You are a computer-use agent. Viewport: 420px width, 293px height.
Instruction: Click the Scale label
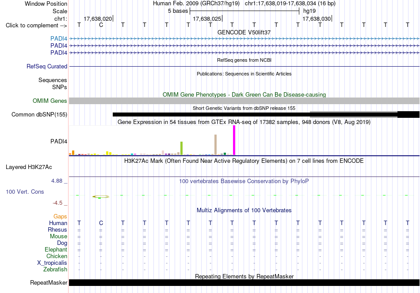point(60,11)
